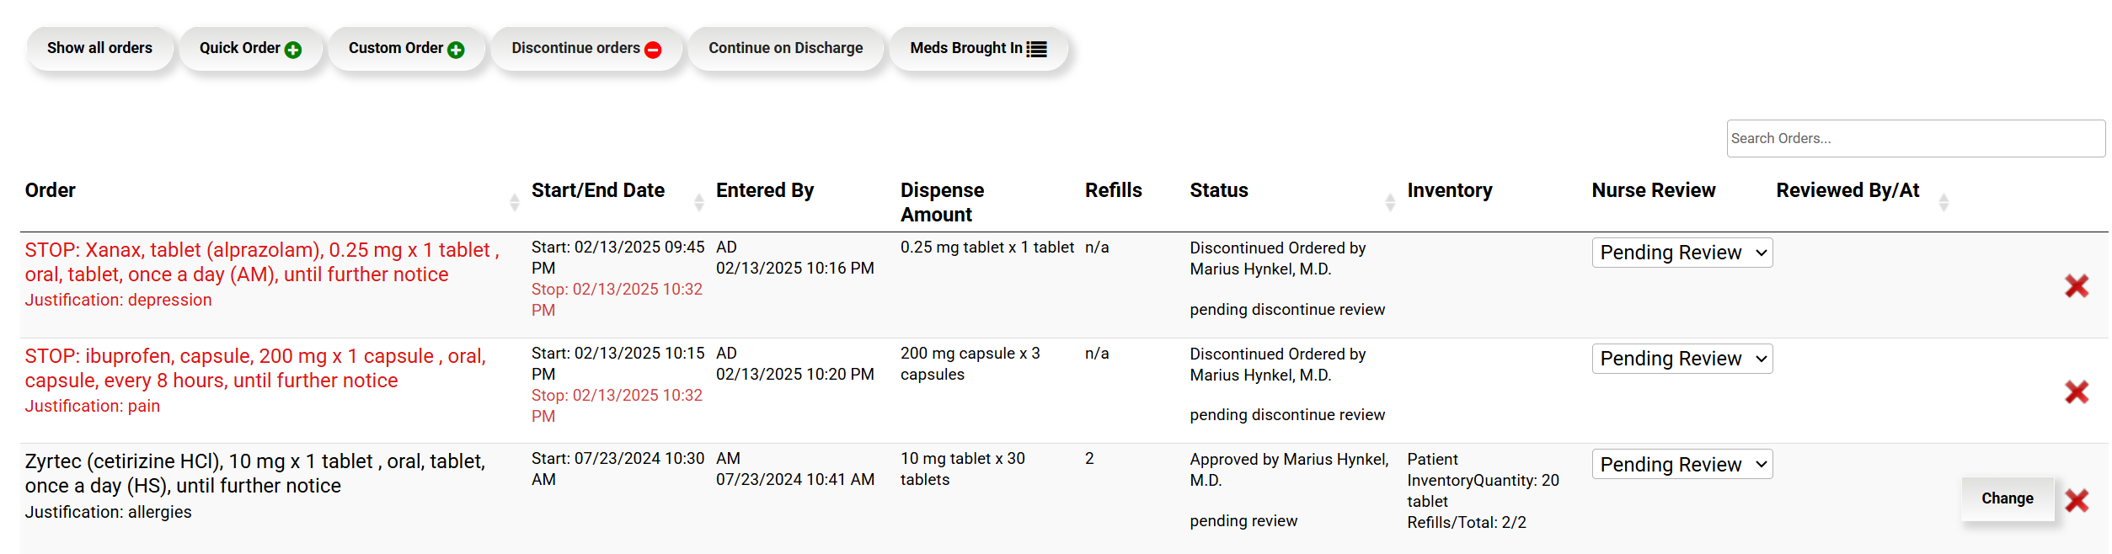The height and width of the screenshot is (554, 2112).
Task: Click the red X for the Xanax order
Action: [x=2076, y=286]
